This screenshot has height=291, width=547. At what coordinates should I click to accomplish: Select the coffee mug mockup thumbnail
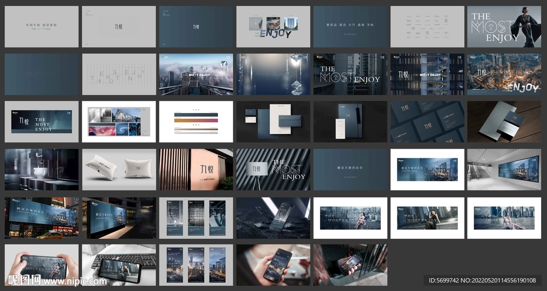click(42, 169)
